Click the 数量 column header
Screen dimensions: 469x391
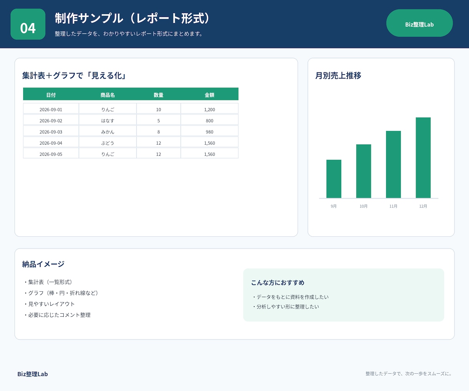[158, 95]
